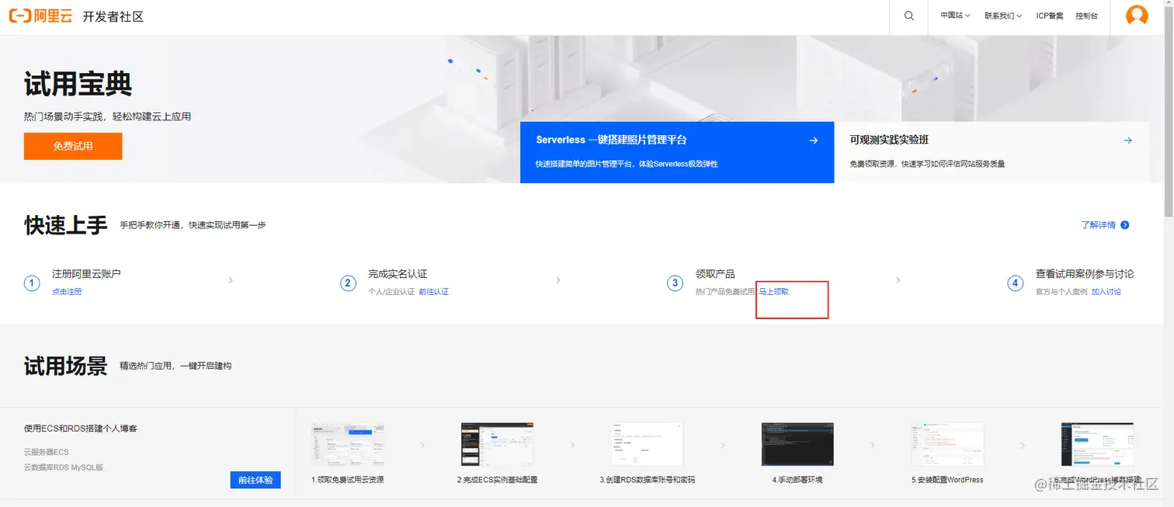
Task: Open thumbnail 4.手动部署环境
Action: click(797, 444)
